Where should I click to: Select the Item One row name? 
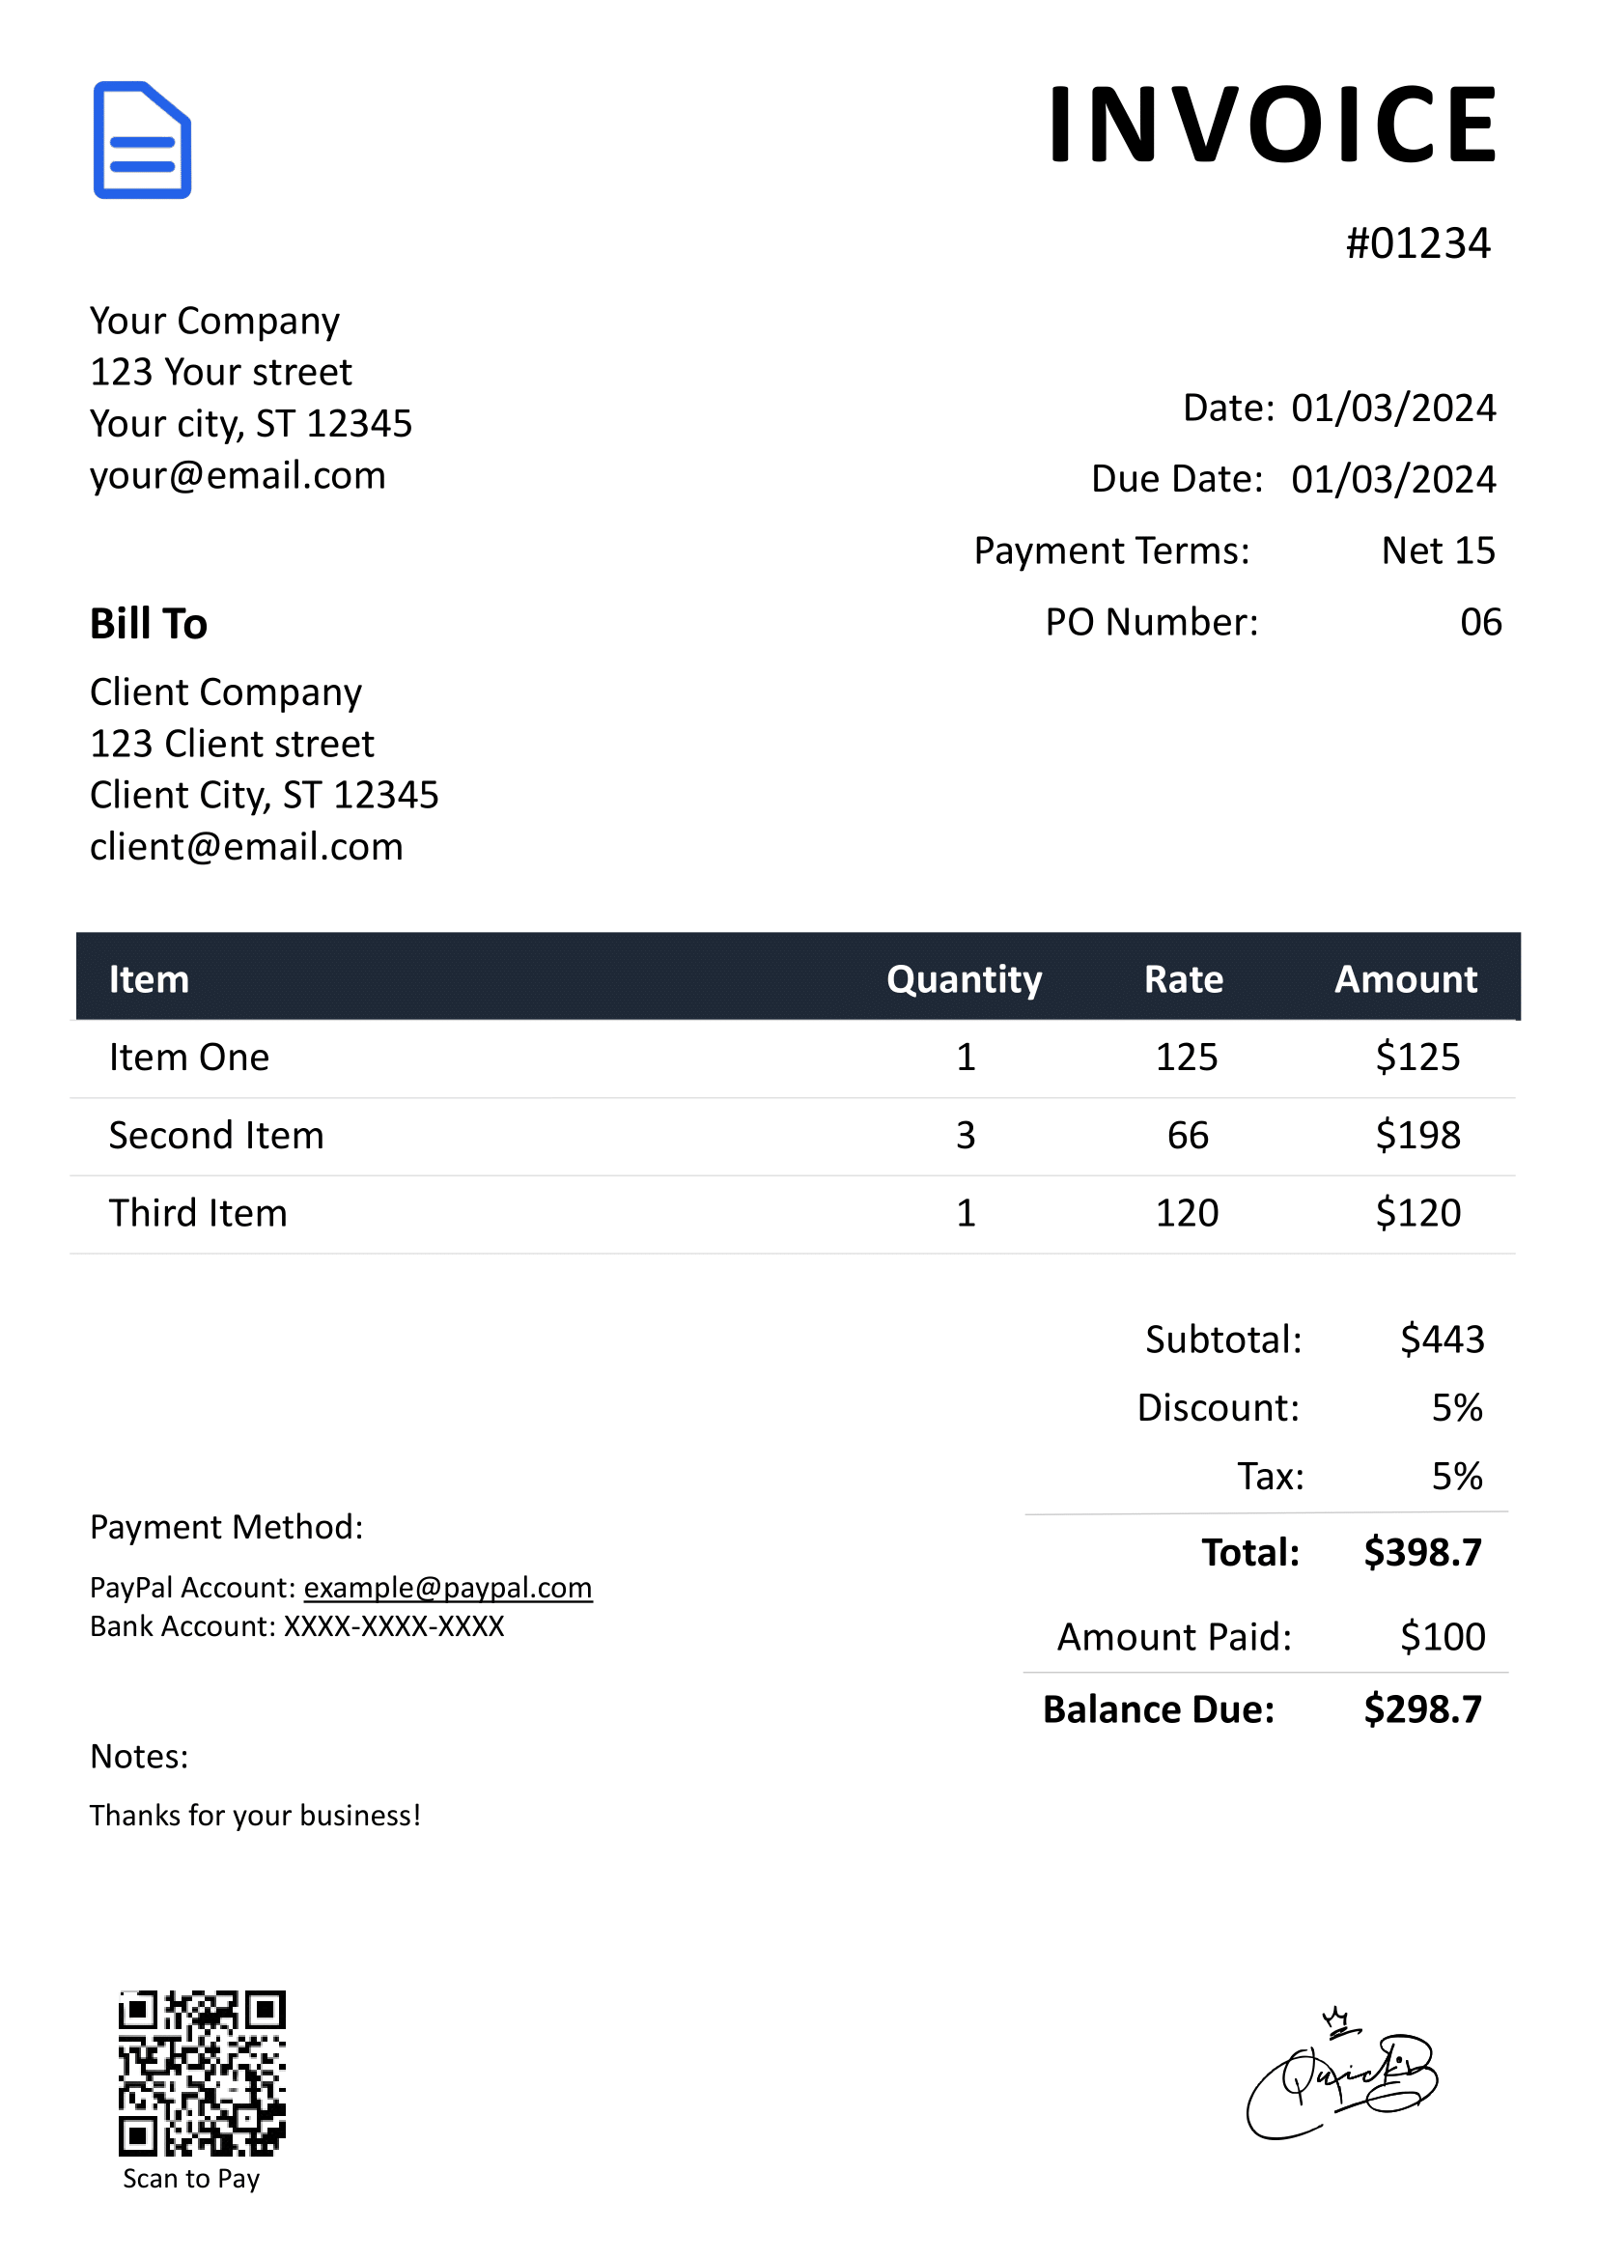189,1058
